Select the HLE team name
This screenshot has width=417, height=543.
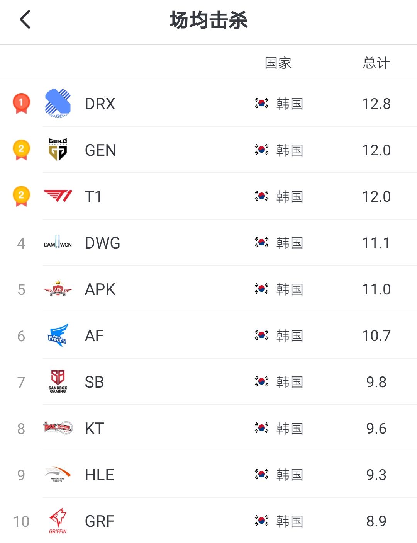point(100,475)
